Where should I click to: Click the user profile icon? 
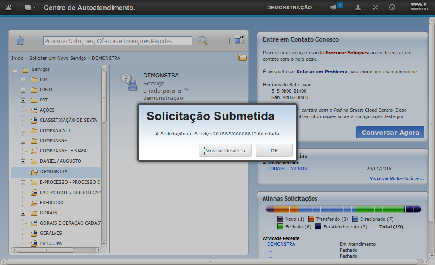358,7
